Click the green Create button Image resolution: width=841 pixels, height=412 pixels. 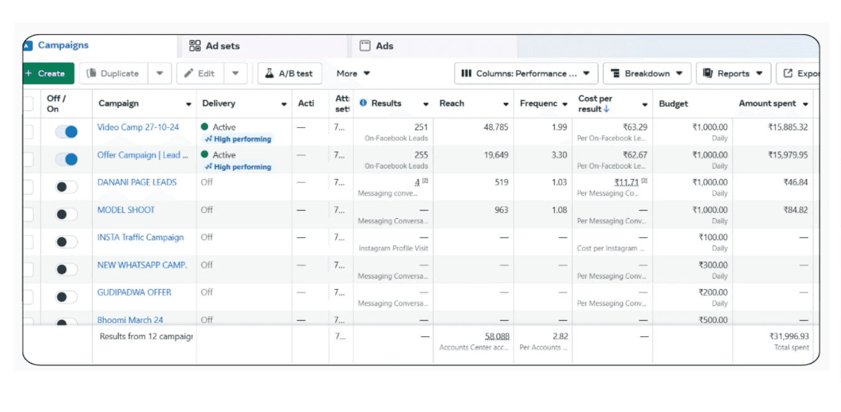(x=48, y=73)
